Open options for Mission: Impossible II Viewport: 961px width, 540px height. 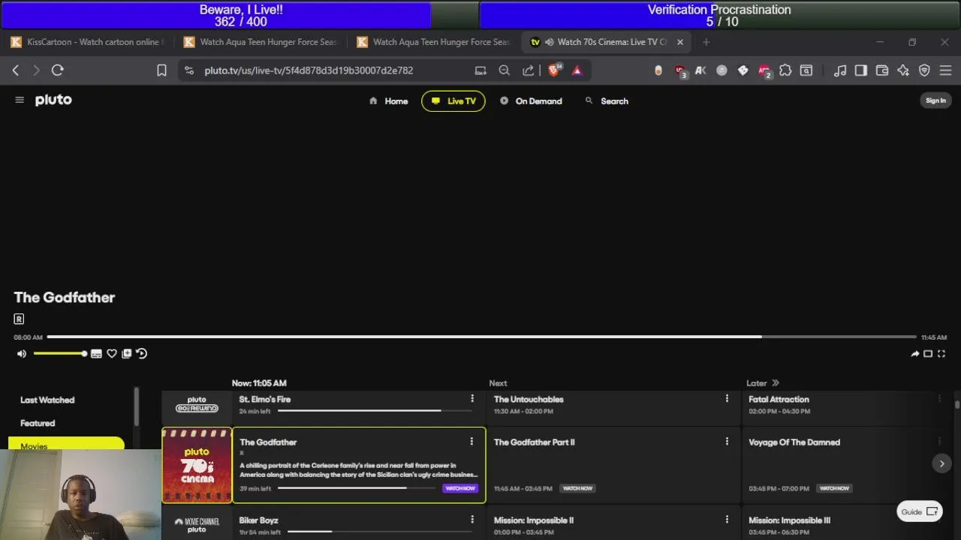click(x=727, y=520)
